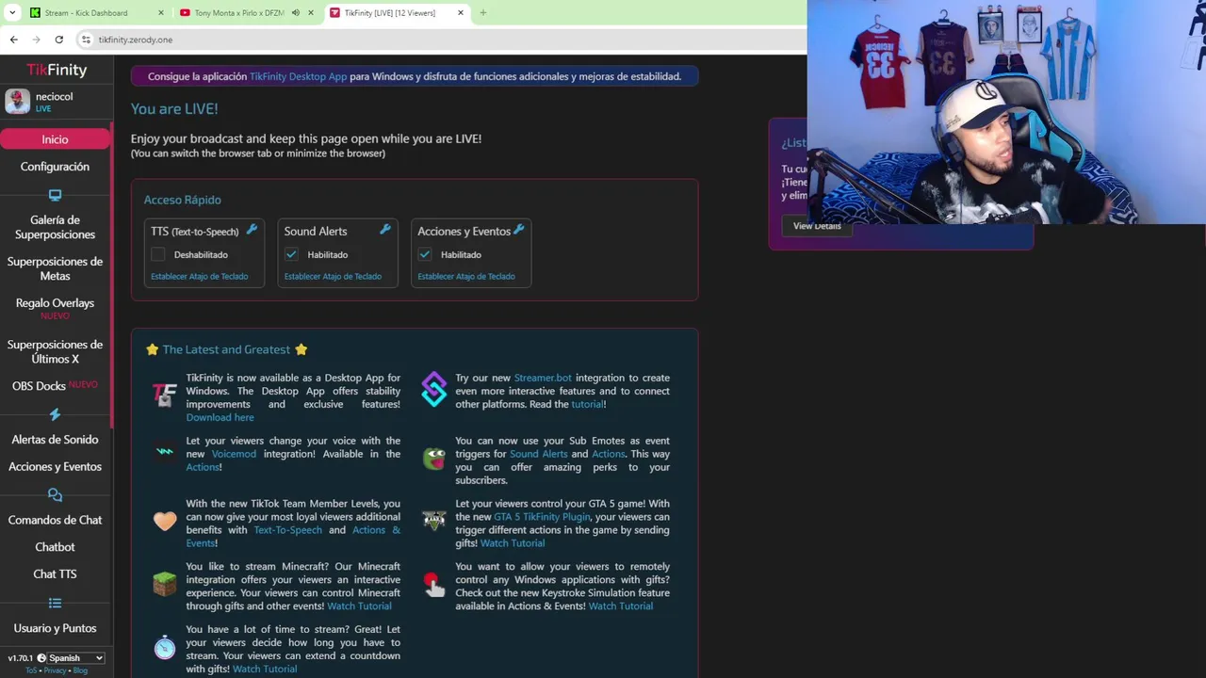Screen dimensions: 1206x678
Task: Click the stopwatch countdown icon
Action: point(165,647)
